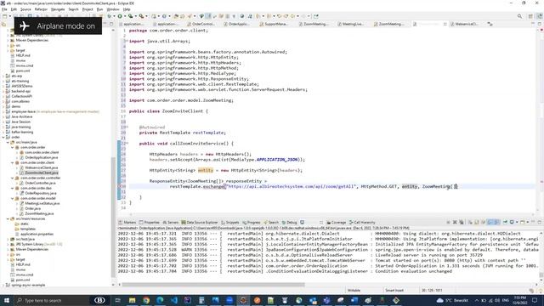
Task: Open dropdown arrow next to Run button
Action: (124, 16)
